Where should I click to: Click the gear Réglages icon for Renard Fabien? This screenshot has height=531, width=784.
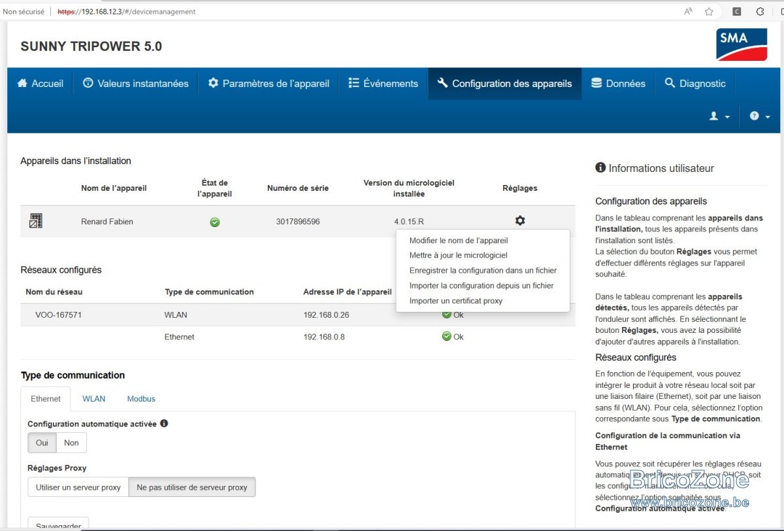coord(520,221)
